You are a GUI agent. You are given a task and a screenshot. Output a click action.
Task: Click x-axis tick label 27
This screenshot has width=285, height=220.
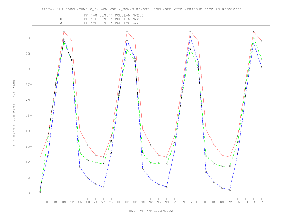click(x=111, y=202)
